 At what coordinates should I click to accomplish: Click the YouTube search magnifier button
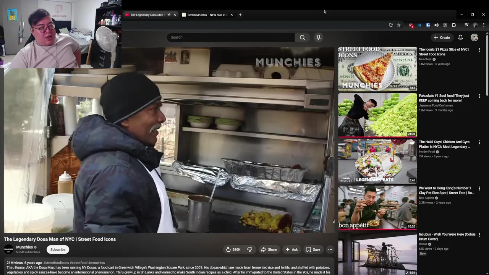pyautogui.click(x=302, y=37)
